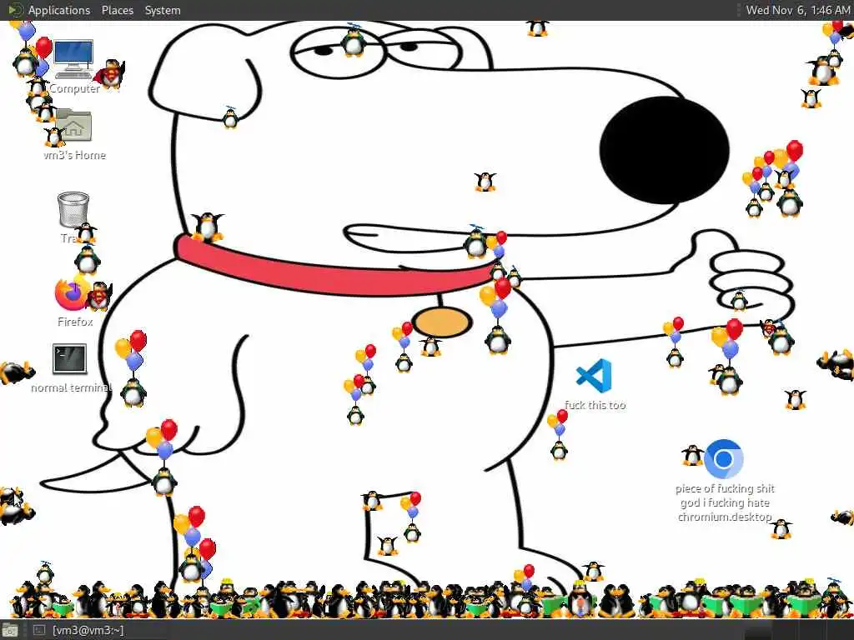The height and width of the screenshot is (640, 854).
Task: Select the Trash can desktop icon
Action: pos(73,209)
